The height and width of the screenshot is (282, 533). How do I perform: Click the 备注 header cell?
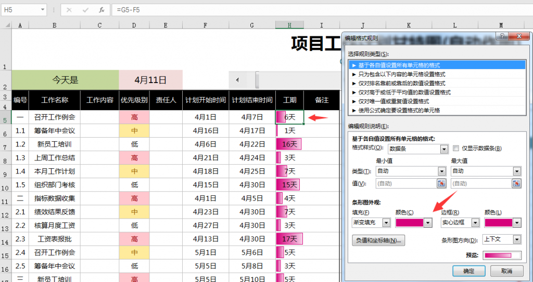coord(322,100)
